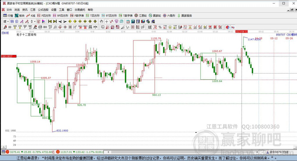Switch to K线 candlestick chart
The width and height of the screenshot is (297, 161).
[x=31, y=15]
